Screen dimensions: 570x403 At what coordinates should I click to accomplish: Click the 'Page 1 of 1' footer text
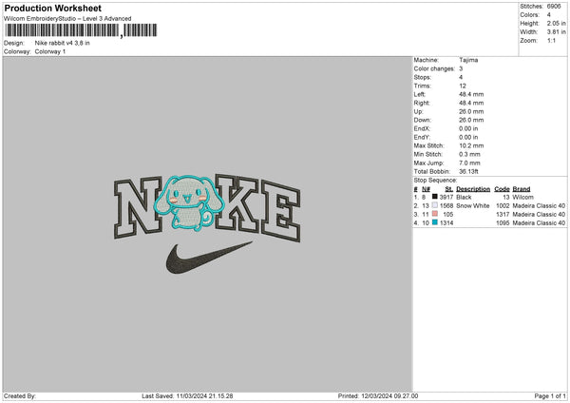[550, 395]
